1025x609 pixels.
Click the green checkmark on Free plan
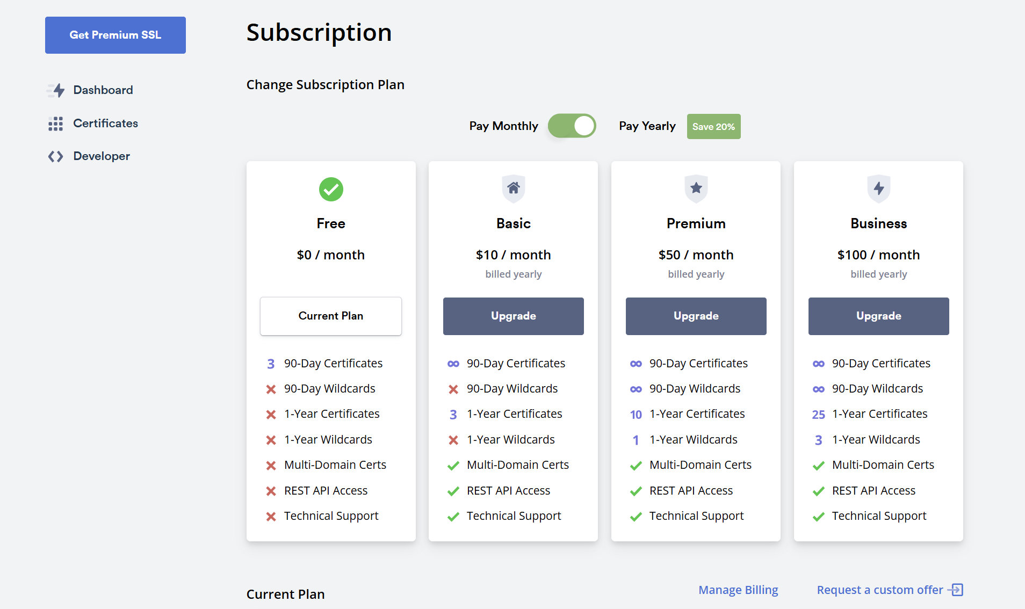(331, 189)
